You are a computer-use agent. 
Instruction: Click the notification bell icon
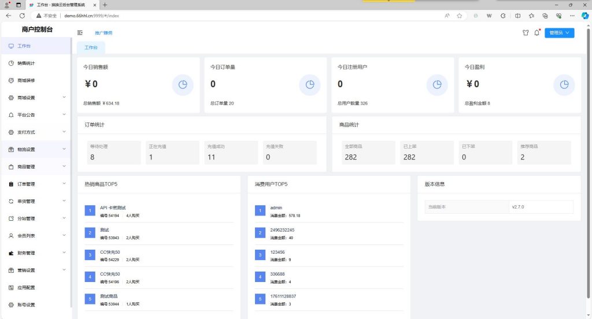[x=536, y=33]
